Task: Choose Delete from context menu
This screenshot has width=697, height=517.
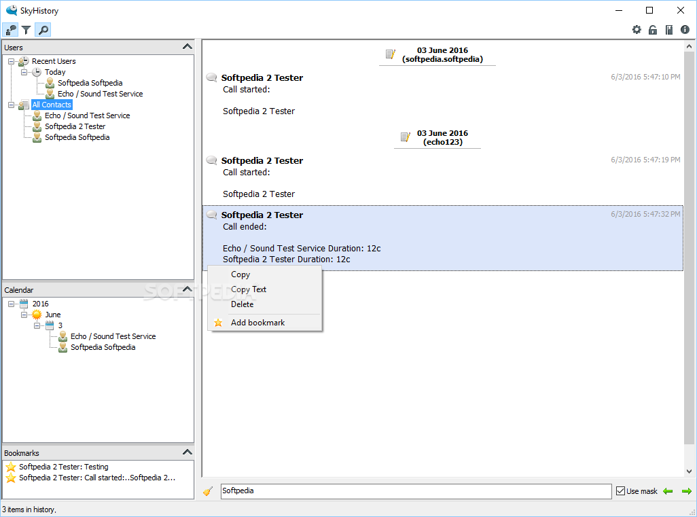Action: (x=265, y=304)
